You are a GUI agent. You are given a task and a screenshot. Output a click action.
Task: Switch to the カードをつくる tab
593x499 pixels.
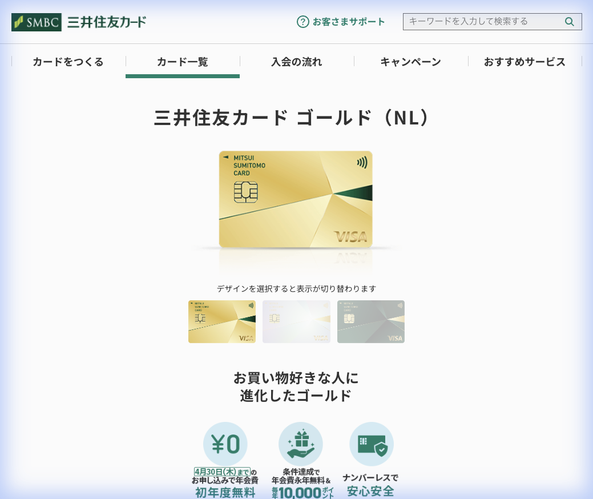[x=67, y=62]
